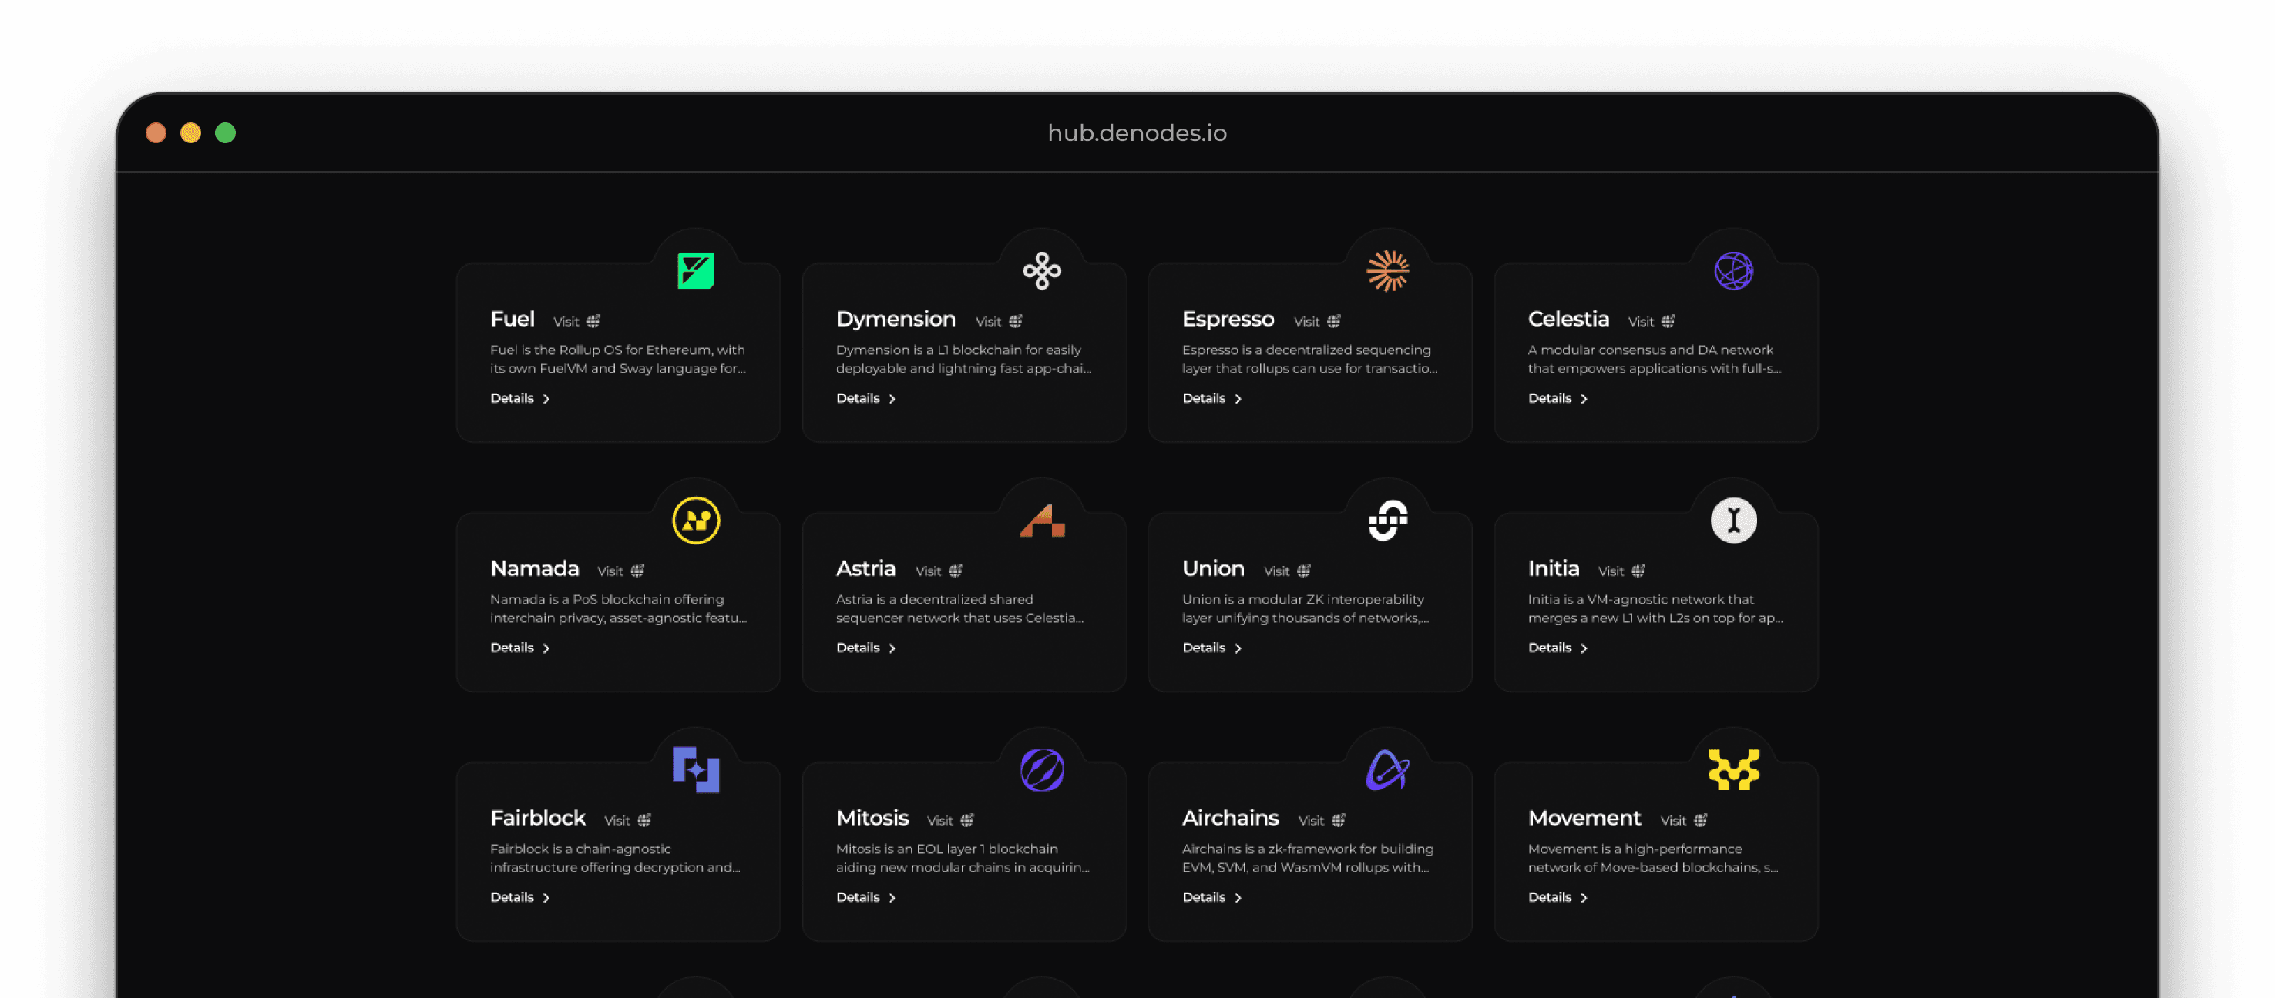Open the Astria Details chevron
The height and width of the screenshot is (998, 2275).
tap(892, 648)
